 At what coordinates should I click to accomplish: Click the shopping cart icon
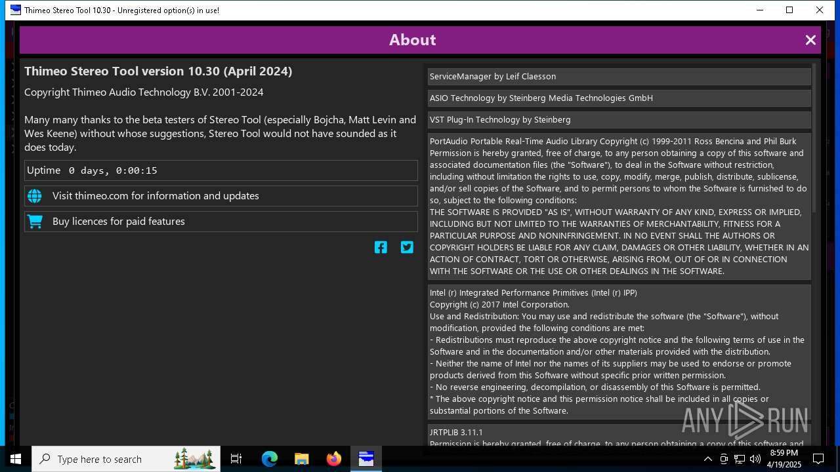[x=35, y=222]
